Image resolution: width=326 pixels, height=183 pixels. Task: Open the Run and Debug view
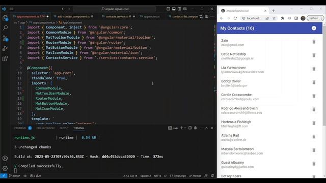[5, 48]
